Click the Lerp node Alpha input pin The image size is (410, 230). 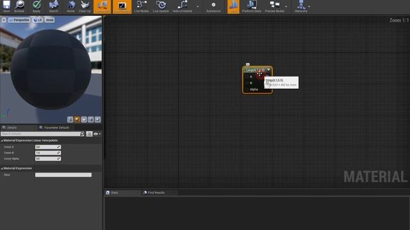[x=247, y=89]
